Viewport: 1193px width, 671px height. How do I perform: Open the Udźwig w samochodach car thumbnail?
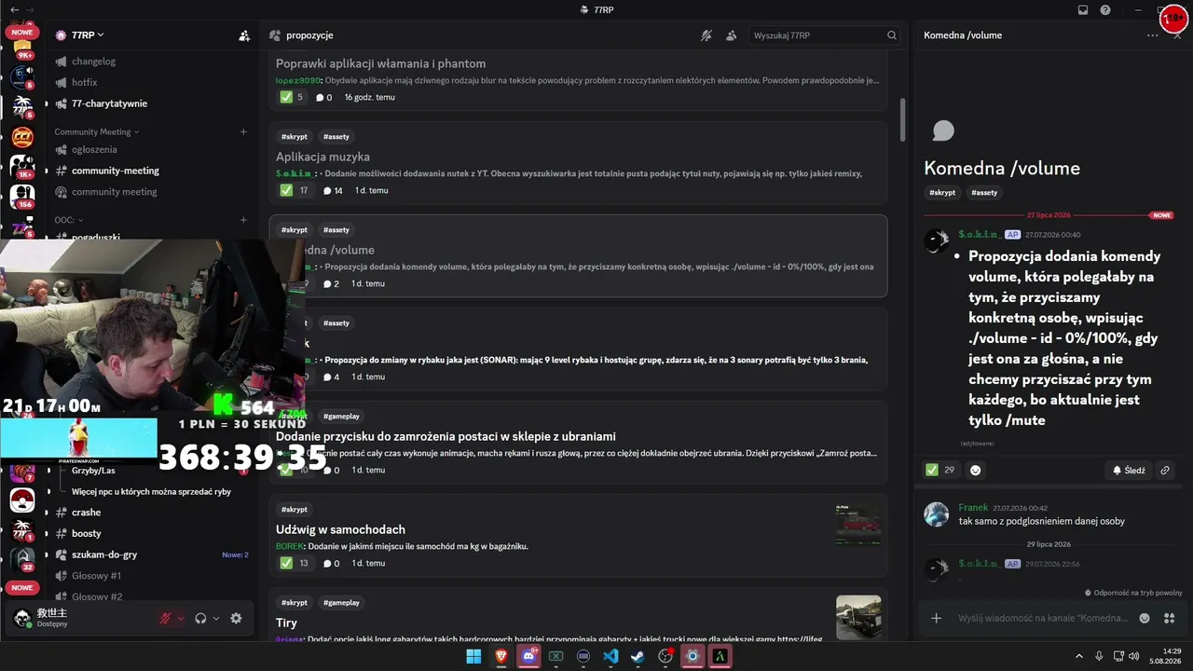pyautogui.click(x=858, y=526)
